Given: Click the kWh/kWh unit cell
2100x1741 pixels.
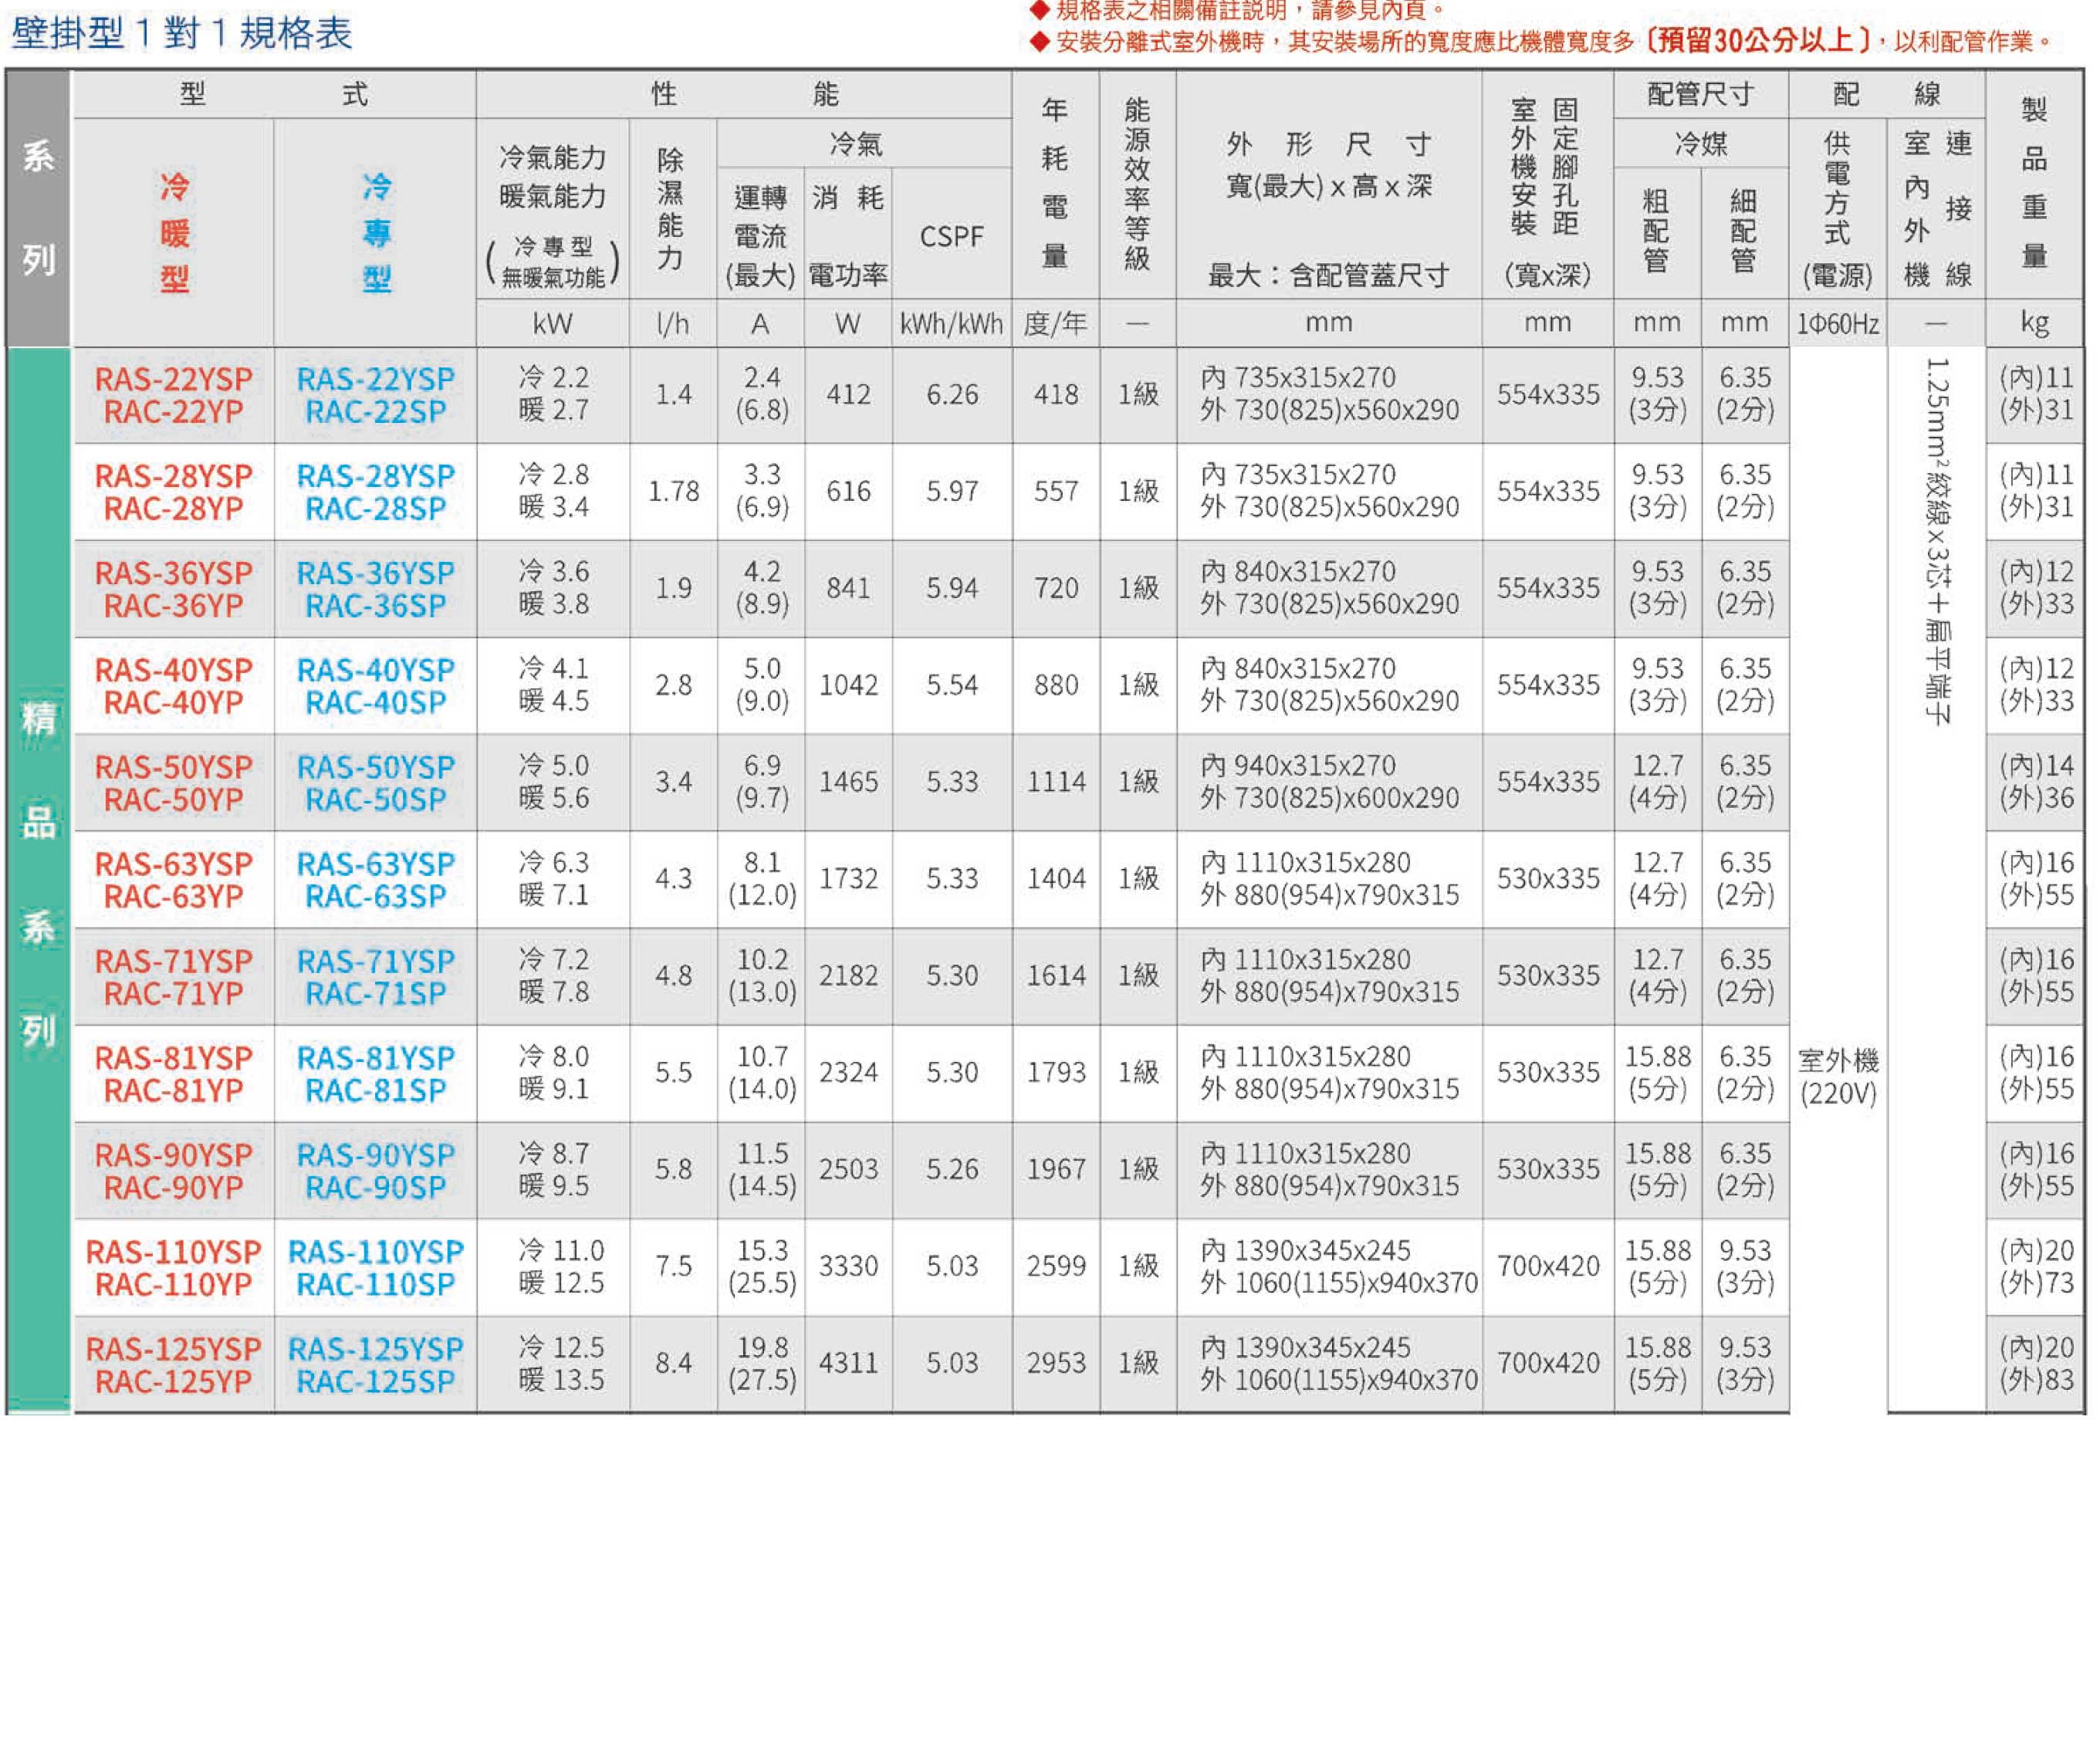Looking at the screenshot, I should (952, 324).
